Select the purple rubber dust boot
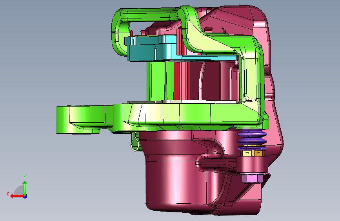Viewport: 340px width, 221px height. [252, 139]
